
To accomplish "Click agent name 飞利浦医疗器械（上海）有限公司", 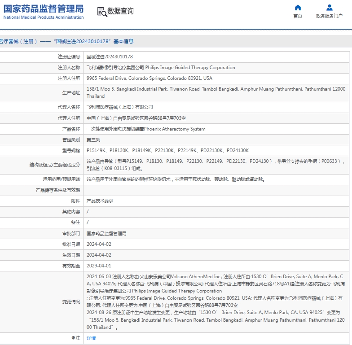I will [x=119, y=107].
